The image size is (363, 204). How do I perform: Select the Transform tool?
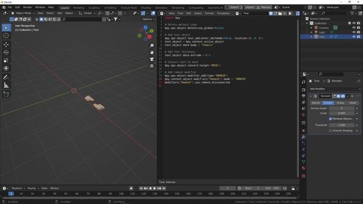pos(6,68)
